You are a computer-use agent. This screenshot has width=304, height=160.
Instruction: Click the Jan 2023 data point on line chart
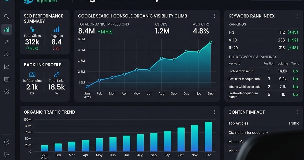tap(87, 87)
